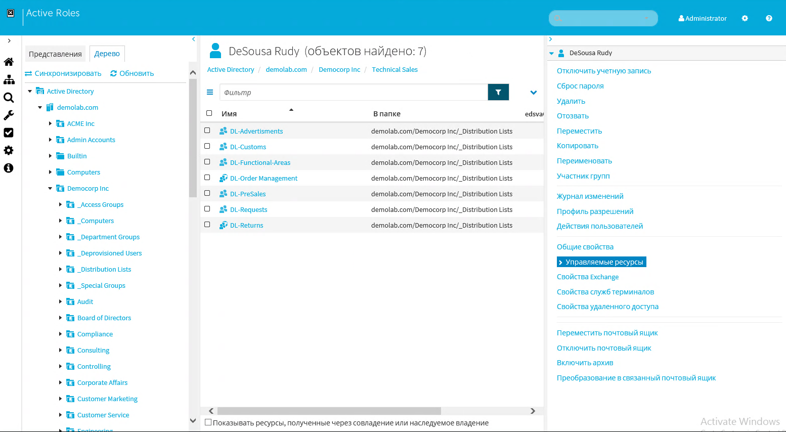Open the Help question mark icon
The image size is (786, 432).
tap(769, 18)
